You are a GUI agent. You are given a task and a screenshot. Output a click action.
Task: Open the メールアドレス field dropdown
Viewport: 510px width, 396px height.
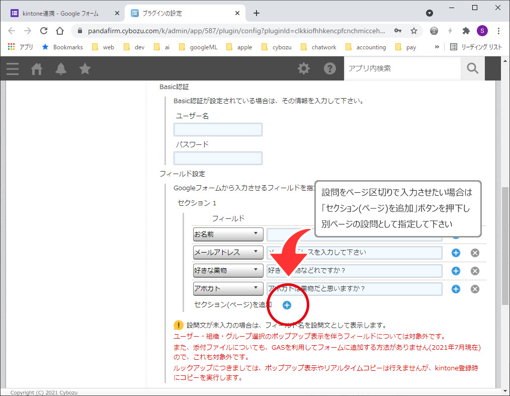[228, 252]
